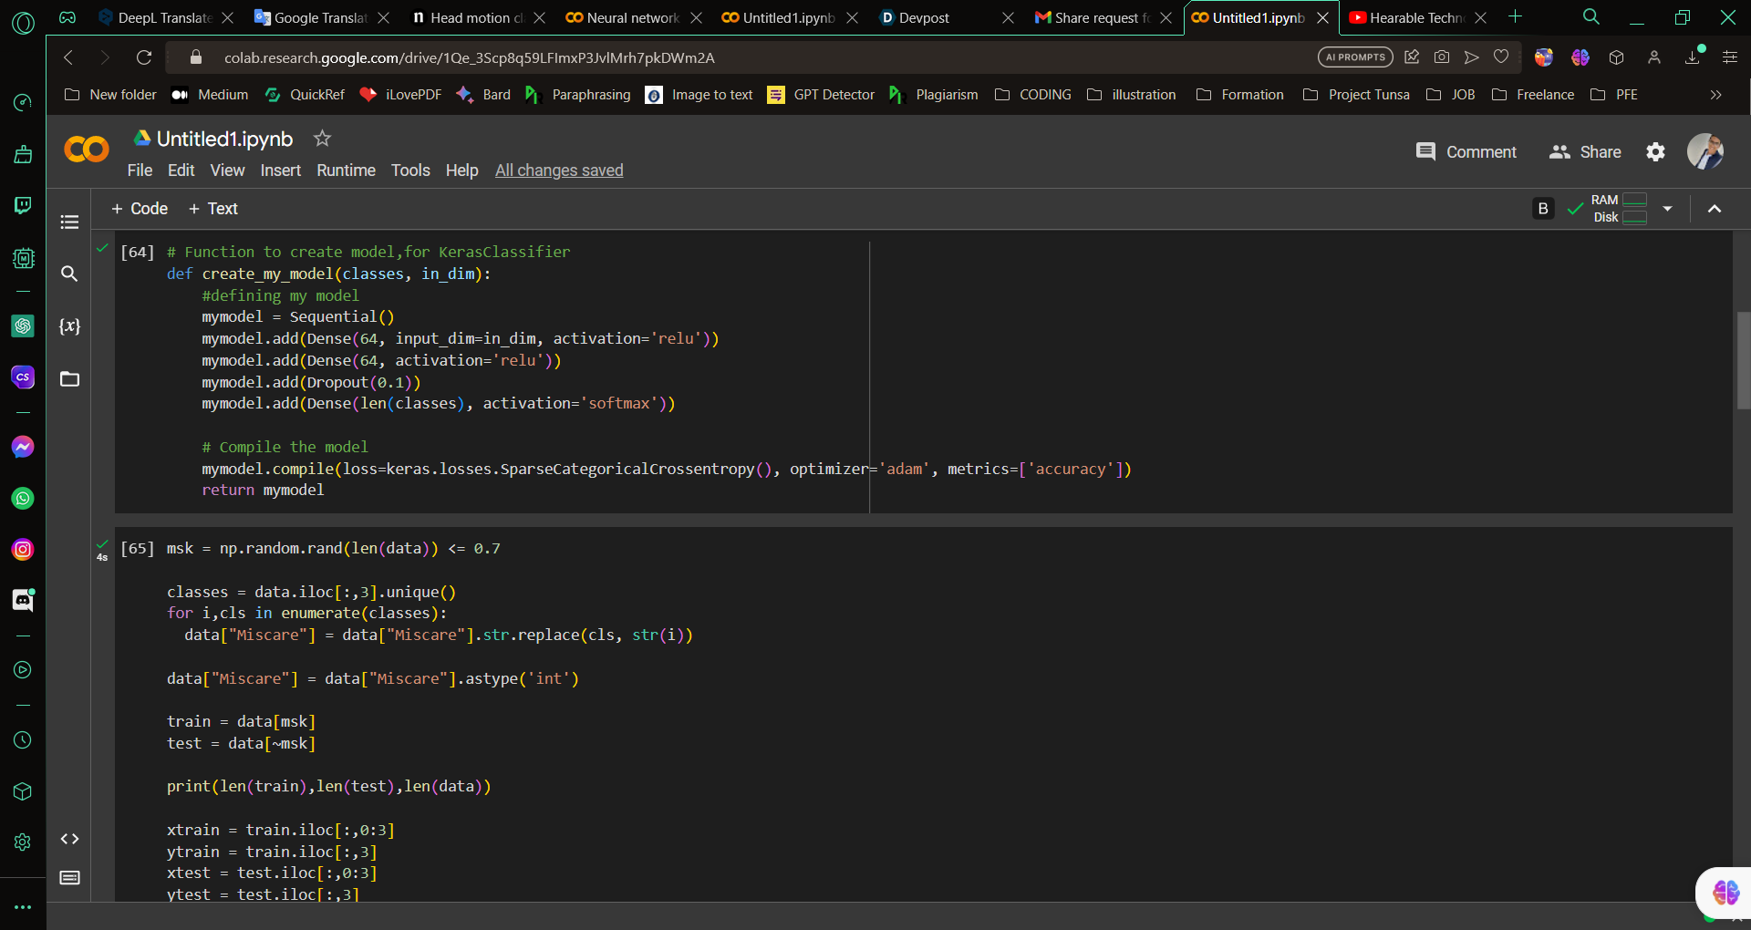The height and width of the screenshot is (930, 1751).
Task: Click the Colab logo
Action: (87, 150)
